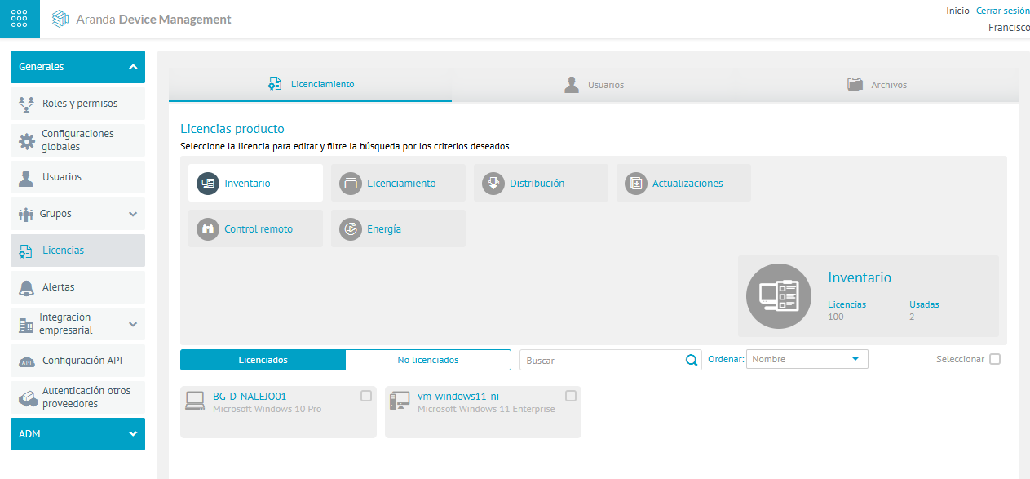Click the Cerrar sesión link
Viewport: 1030px width, 479px height.
(1003, 11)
